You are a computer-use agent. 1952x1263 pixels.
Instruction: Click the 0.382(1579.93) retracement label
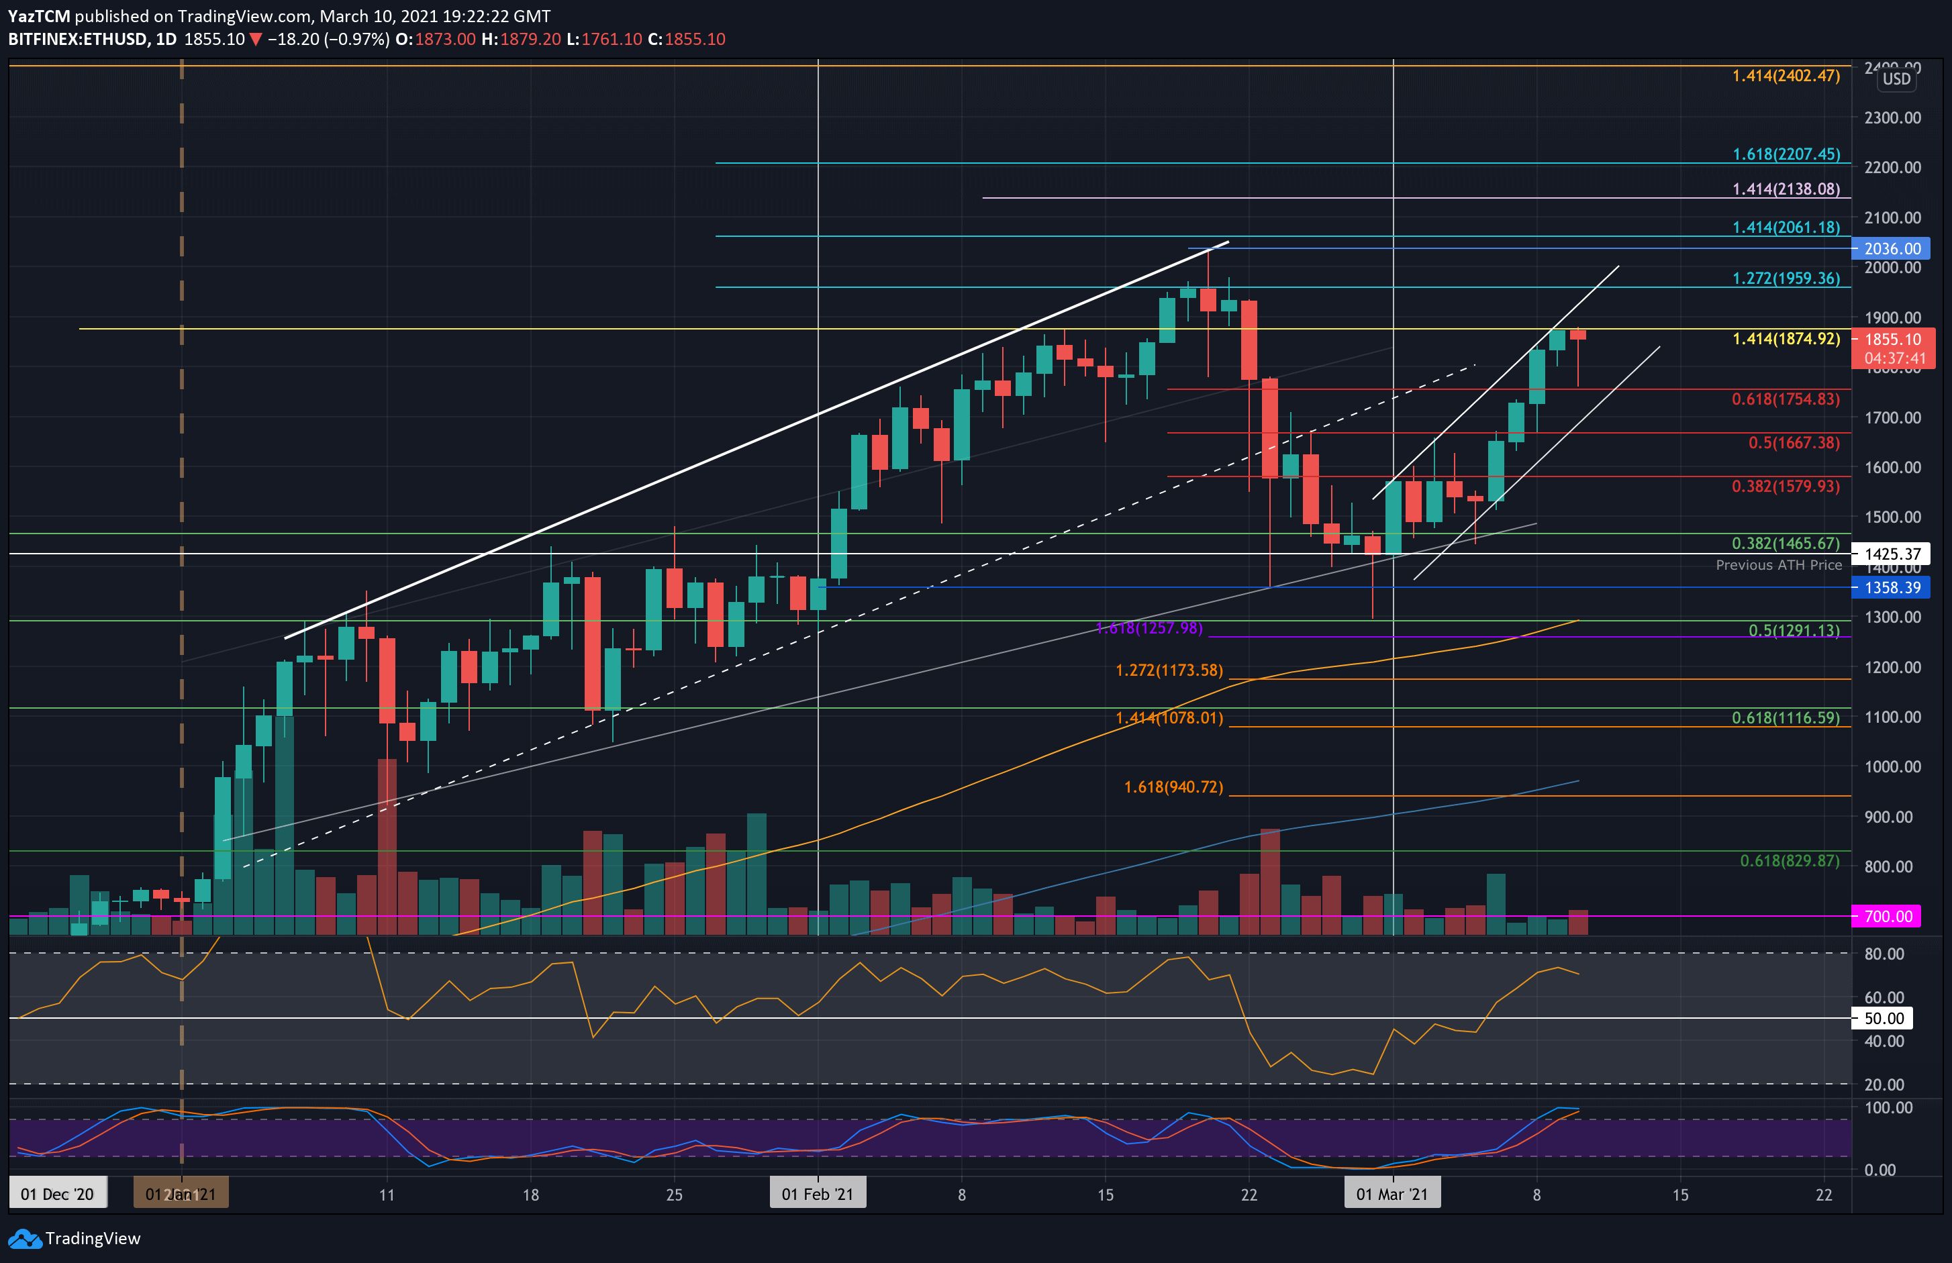[1786, 487]
